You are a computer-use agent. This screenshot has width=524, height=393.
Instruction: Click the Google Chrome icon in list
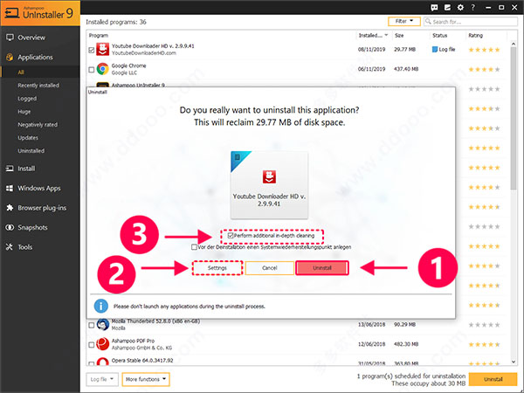[x=102, y=69]
